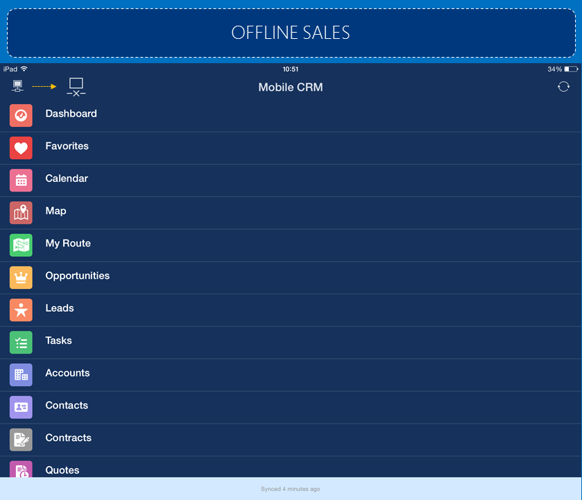Open Opportunities via the crown icon
The height and width of the screenshot is (500, 582).
pyautogui.click(x=21, y=278)
